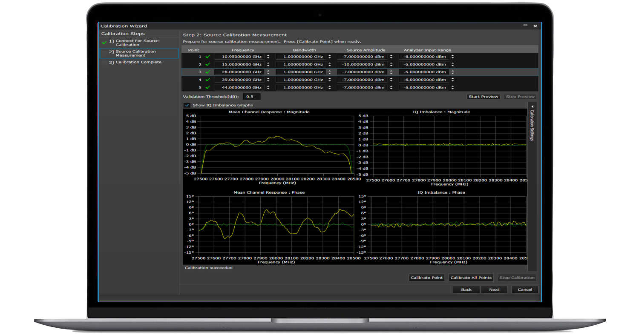639x335 pixels.
Task: Decrease point 5 analyzer input range down arrow
Action: coord(452,89)
